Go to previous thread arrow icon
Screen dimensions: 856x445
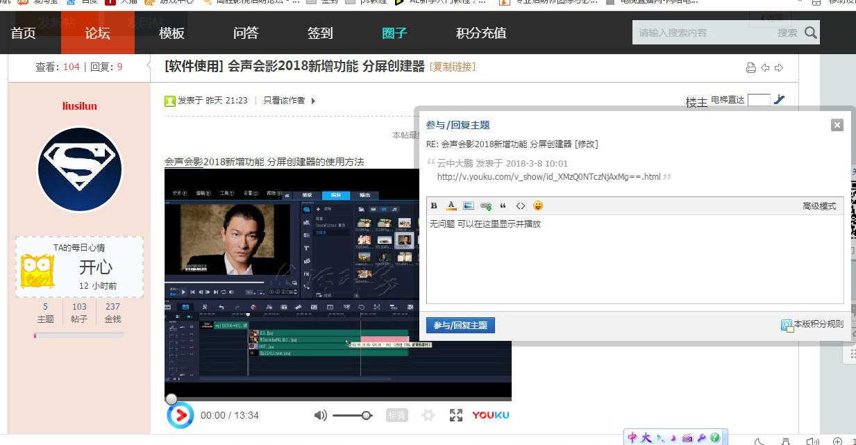click(x=765, y=67)
